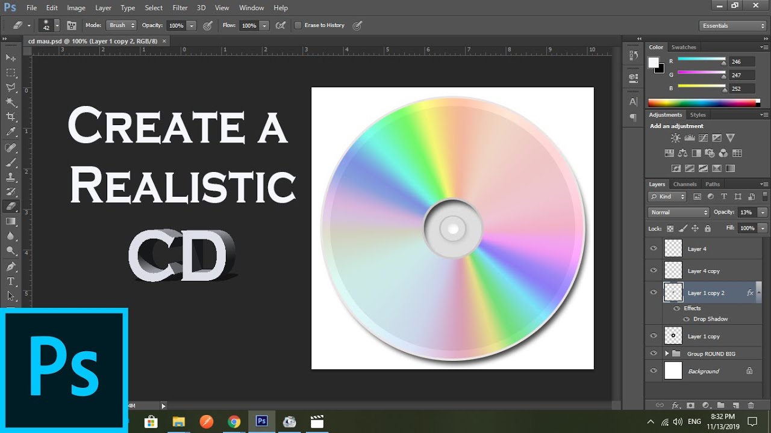Hide the Layer 1 copy 2 layer
This screenshot has width=771, height=433.
(654, 292)
